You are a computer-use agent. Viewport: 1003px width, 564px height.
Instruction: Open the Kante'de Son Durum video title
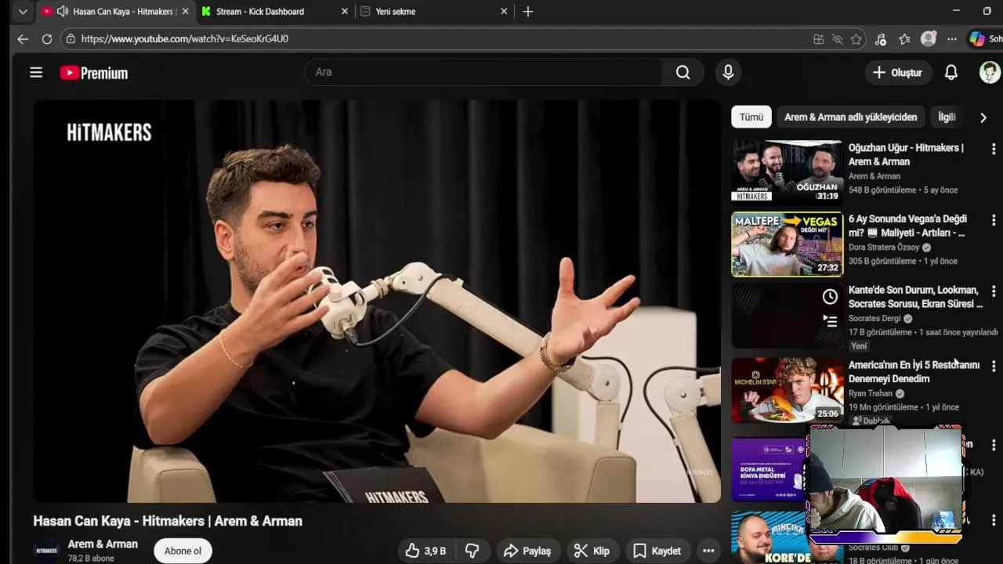[915, 297]
